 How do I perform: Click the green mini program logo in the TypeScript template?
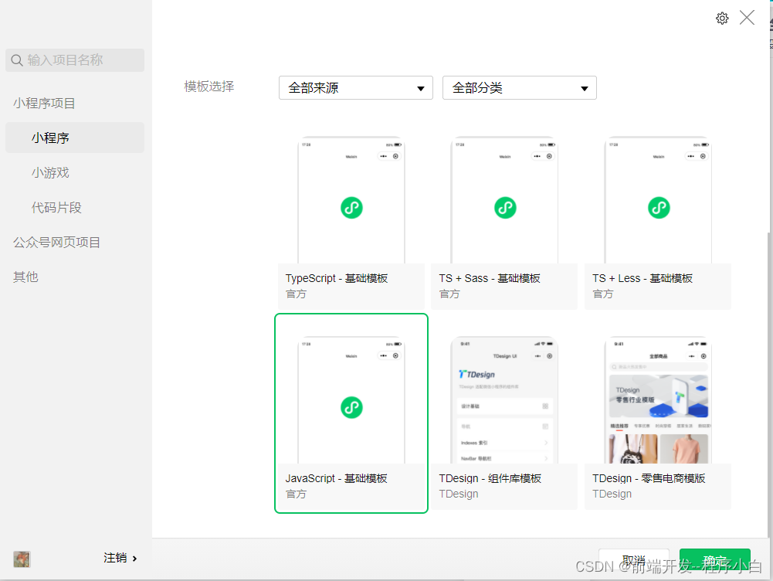351,208
